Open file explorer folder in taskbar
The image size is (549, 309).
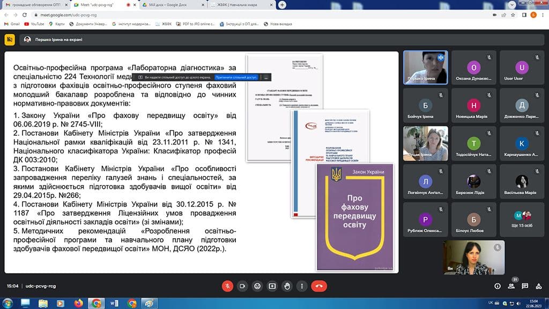coord(43,303)
